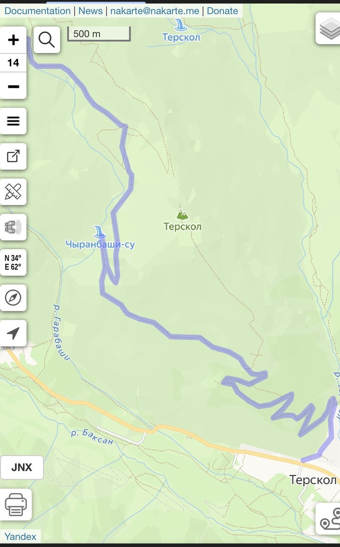This screenshot has width=340, height=547.
Task: Open the News link
Action: [x=90, y=11]
